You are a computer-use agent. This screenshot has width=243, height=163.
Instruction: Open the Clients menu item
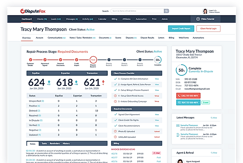[42, 19]
